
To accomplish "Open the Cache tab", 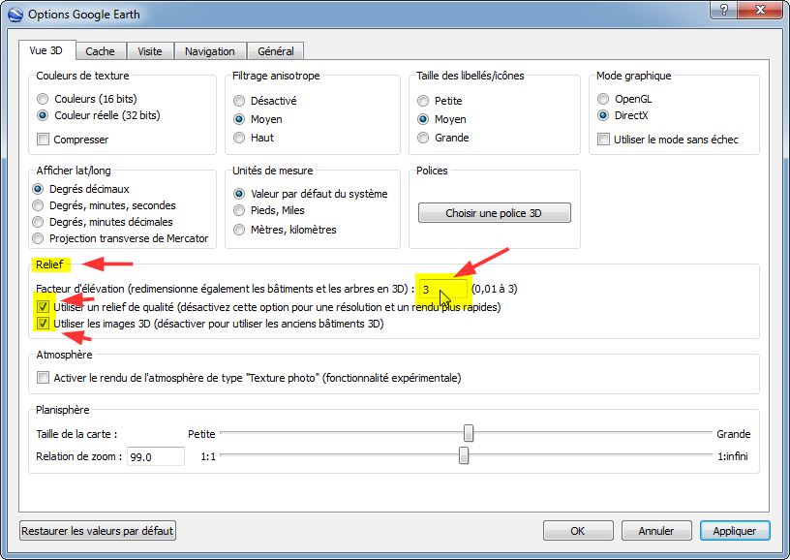I will [x=100, y=51].
